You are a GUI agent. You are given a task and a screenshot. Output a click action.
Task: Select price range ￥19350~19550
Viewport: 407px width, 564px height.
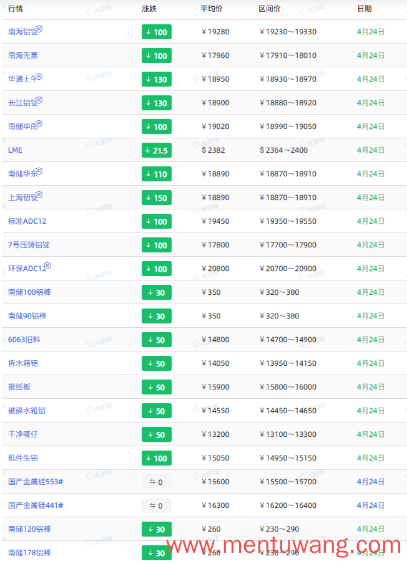click(x=288, y=221)
